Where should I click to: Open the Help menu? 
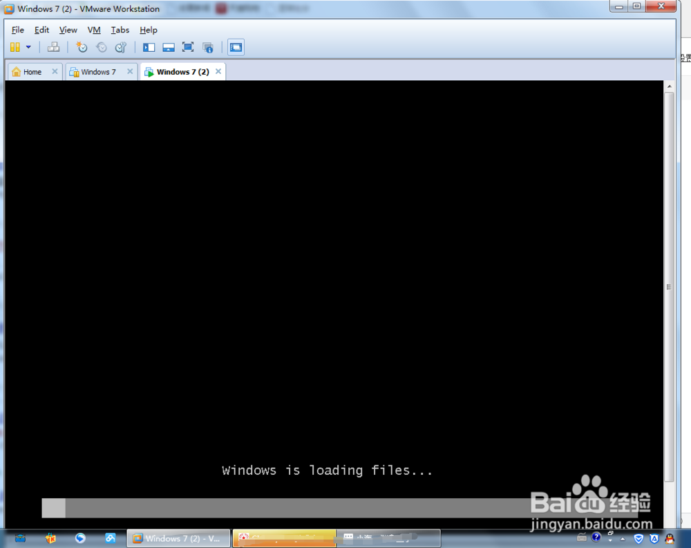point(148,30)
